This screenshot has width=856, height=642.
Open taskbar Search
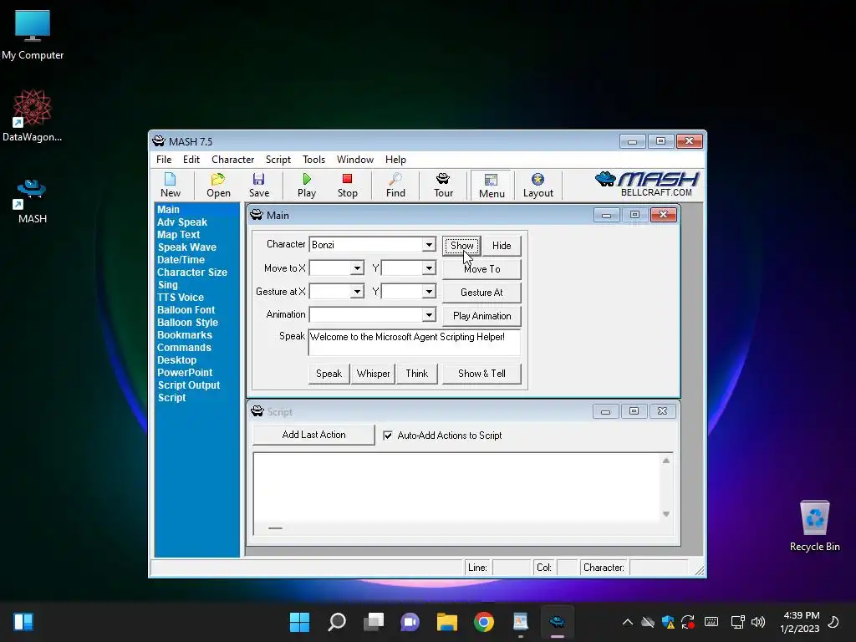[x=336, y=622]
